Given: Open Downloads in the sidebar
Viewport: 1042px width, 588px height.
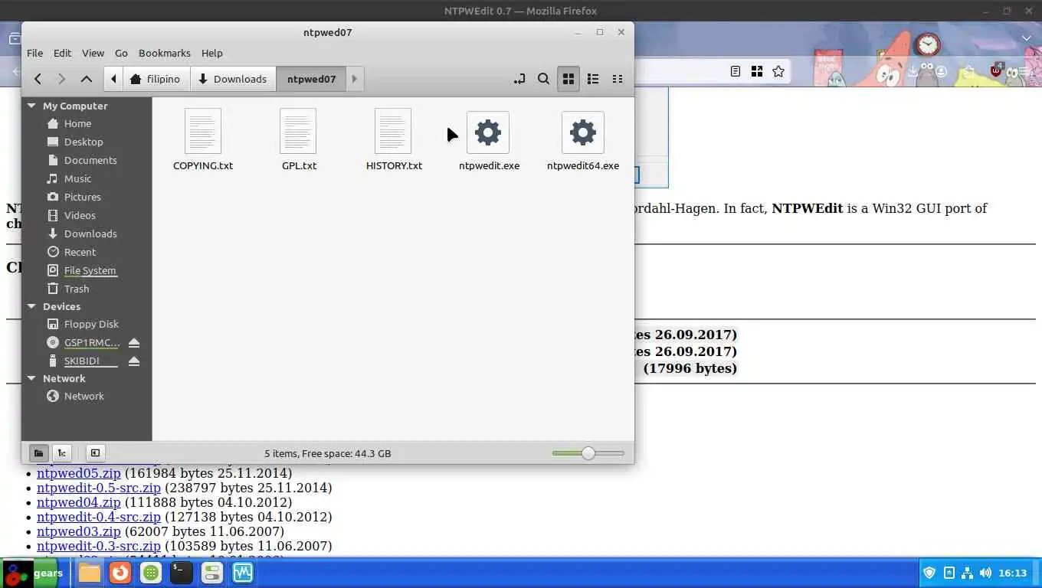Looking at the screenshot, I should (x=90, y=234).
